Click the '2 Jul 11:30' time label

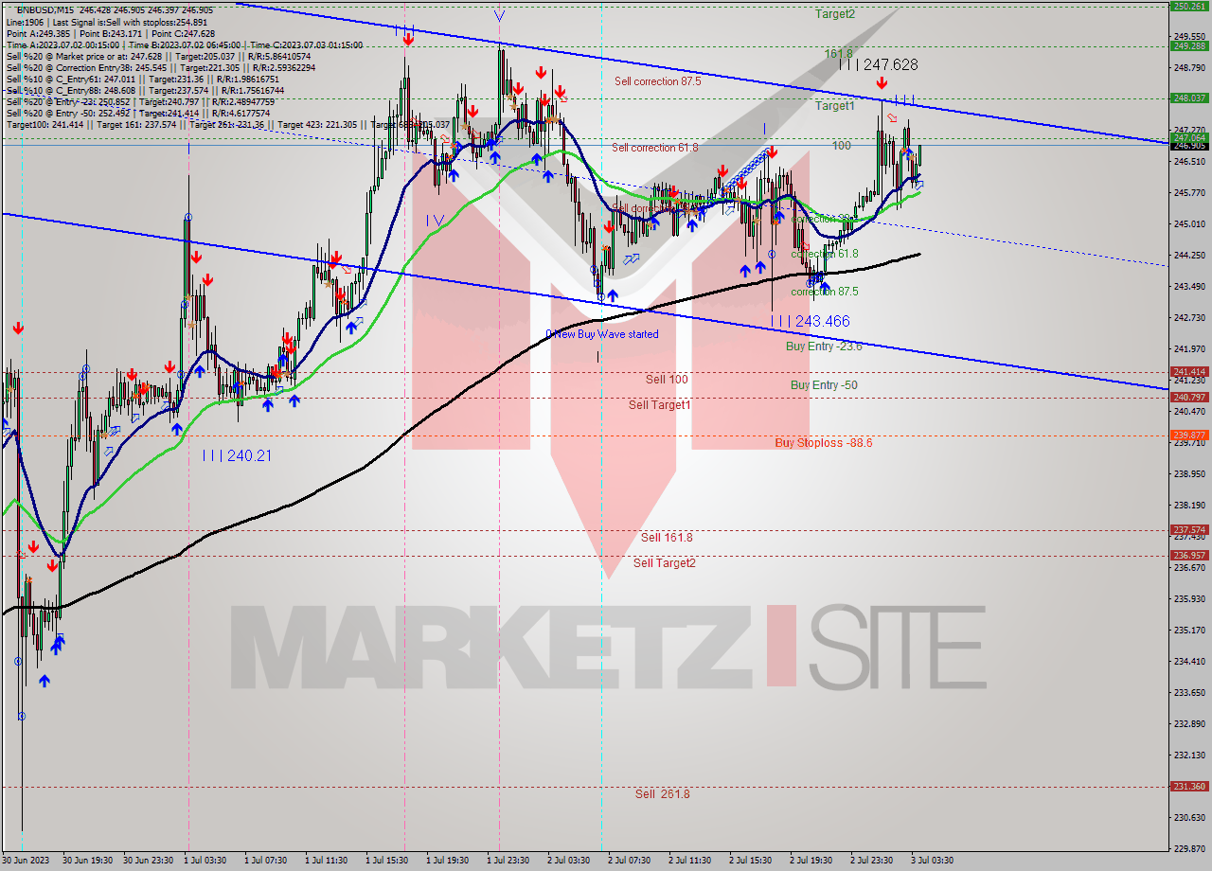689,861
